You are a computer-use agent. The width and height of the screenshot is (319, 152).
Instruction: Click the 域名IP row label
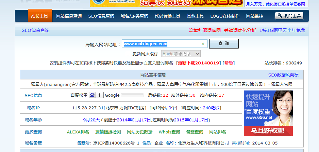pos(33,108)
